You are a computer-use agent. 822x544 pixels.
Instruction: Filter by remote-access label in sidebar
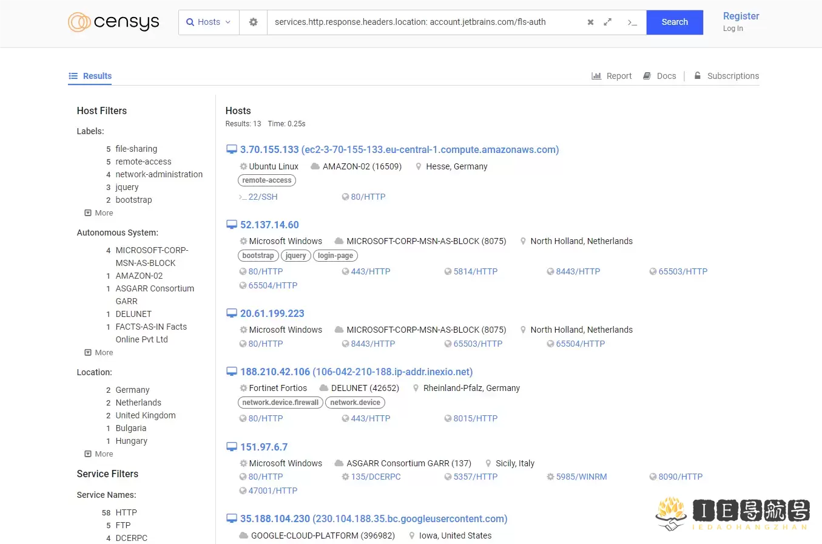pyautogui.click(x=144, y=161)
